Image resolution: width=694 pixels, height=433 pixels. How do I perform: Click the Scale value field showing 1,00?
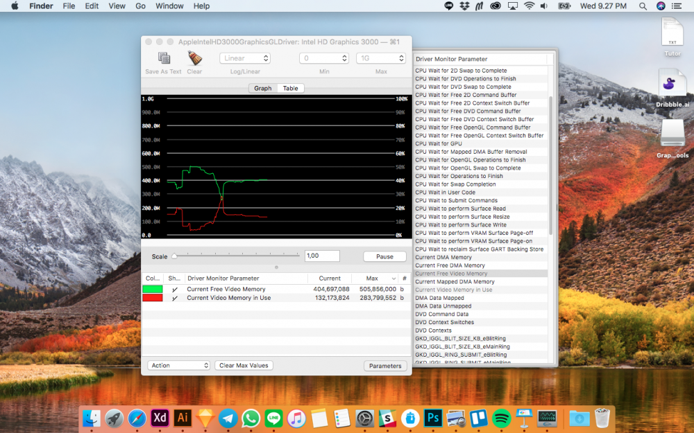(x=322, y=256)
